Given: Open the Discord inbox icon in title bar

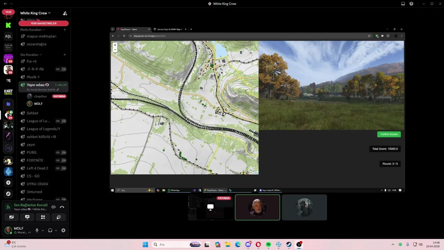Looking at the screenshot, I should click(x=403, y=4).
